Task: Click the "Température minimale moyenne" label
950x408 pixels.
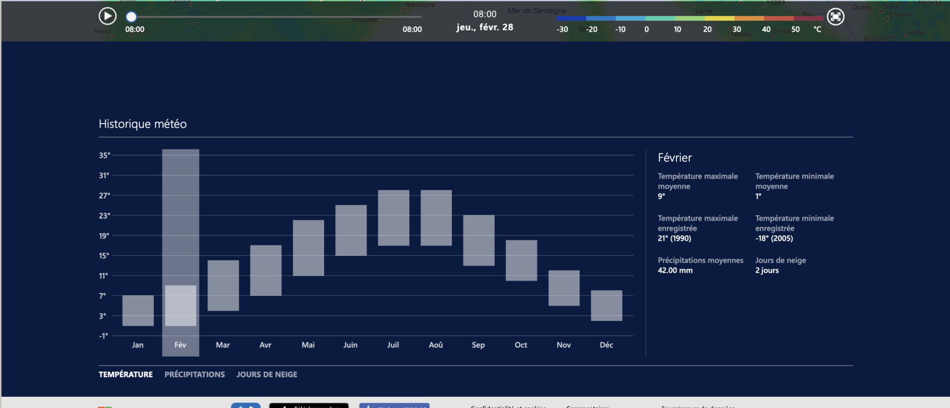Action: click(x=794, y=181)
